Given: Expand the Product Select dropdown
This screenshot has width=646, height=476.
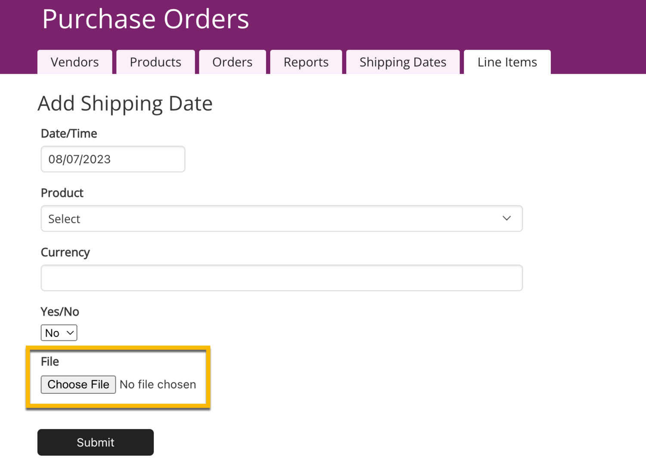Looking at the screenshot, I should coord(282,219).
